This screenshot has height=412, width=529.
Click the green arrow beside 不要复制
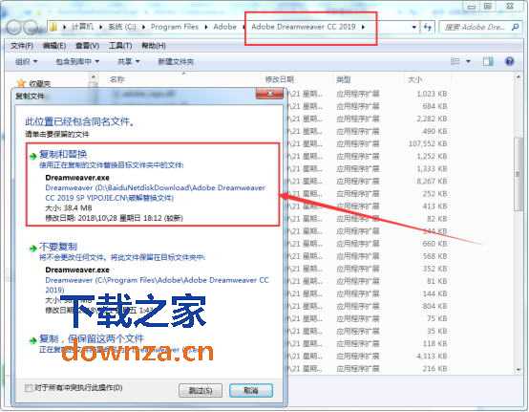click(x=32, y=249)
